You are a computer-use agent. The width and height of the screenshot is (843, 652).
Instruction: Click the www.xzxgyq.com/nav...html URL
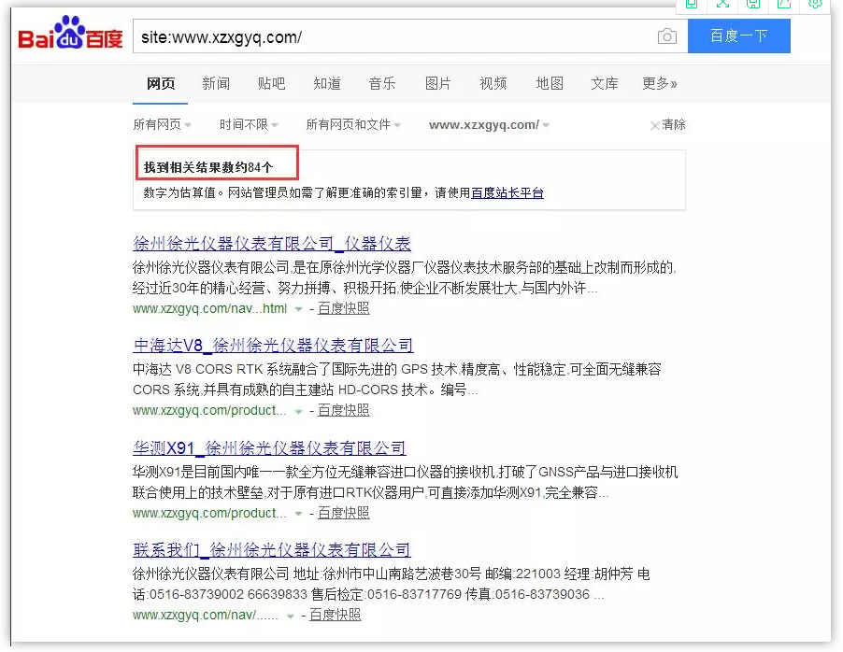point(209,308)
